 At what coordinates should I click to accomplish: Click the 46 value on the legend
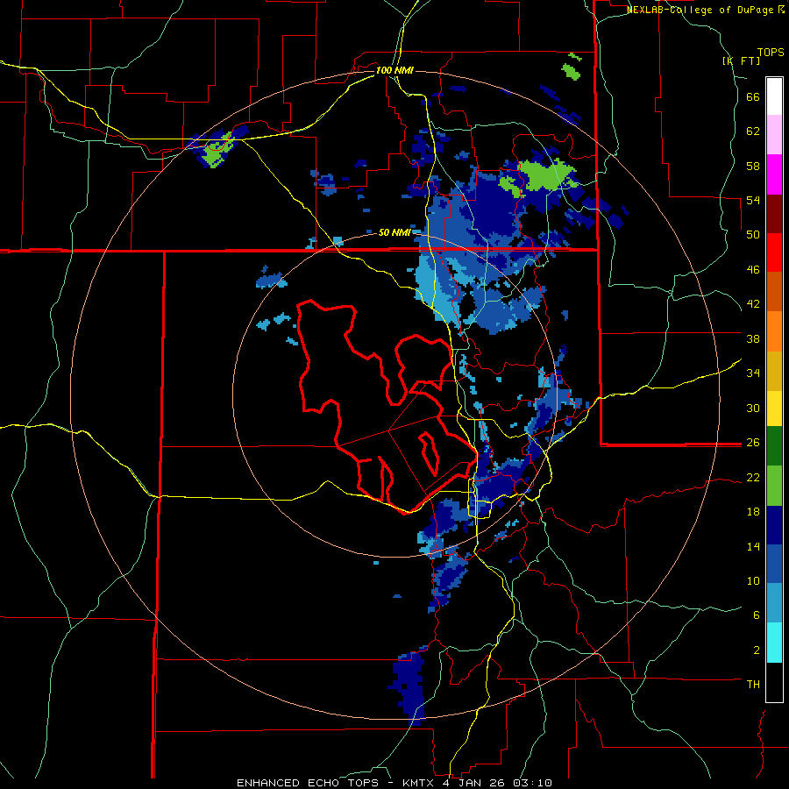pos(753,270)
